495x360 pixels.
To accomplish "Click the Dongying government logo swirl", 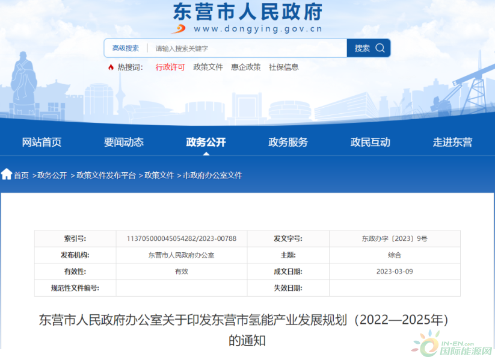I will [x=179, y=28].
